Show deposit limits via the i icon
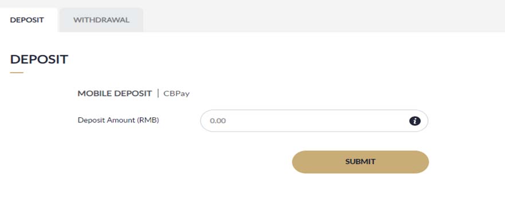 pyautogui.click(x=415, y=121)
